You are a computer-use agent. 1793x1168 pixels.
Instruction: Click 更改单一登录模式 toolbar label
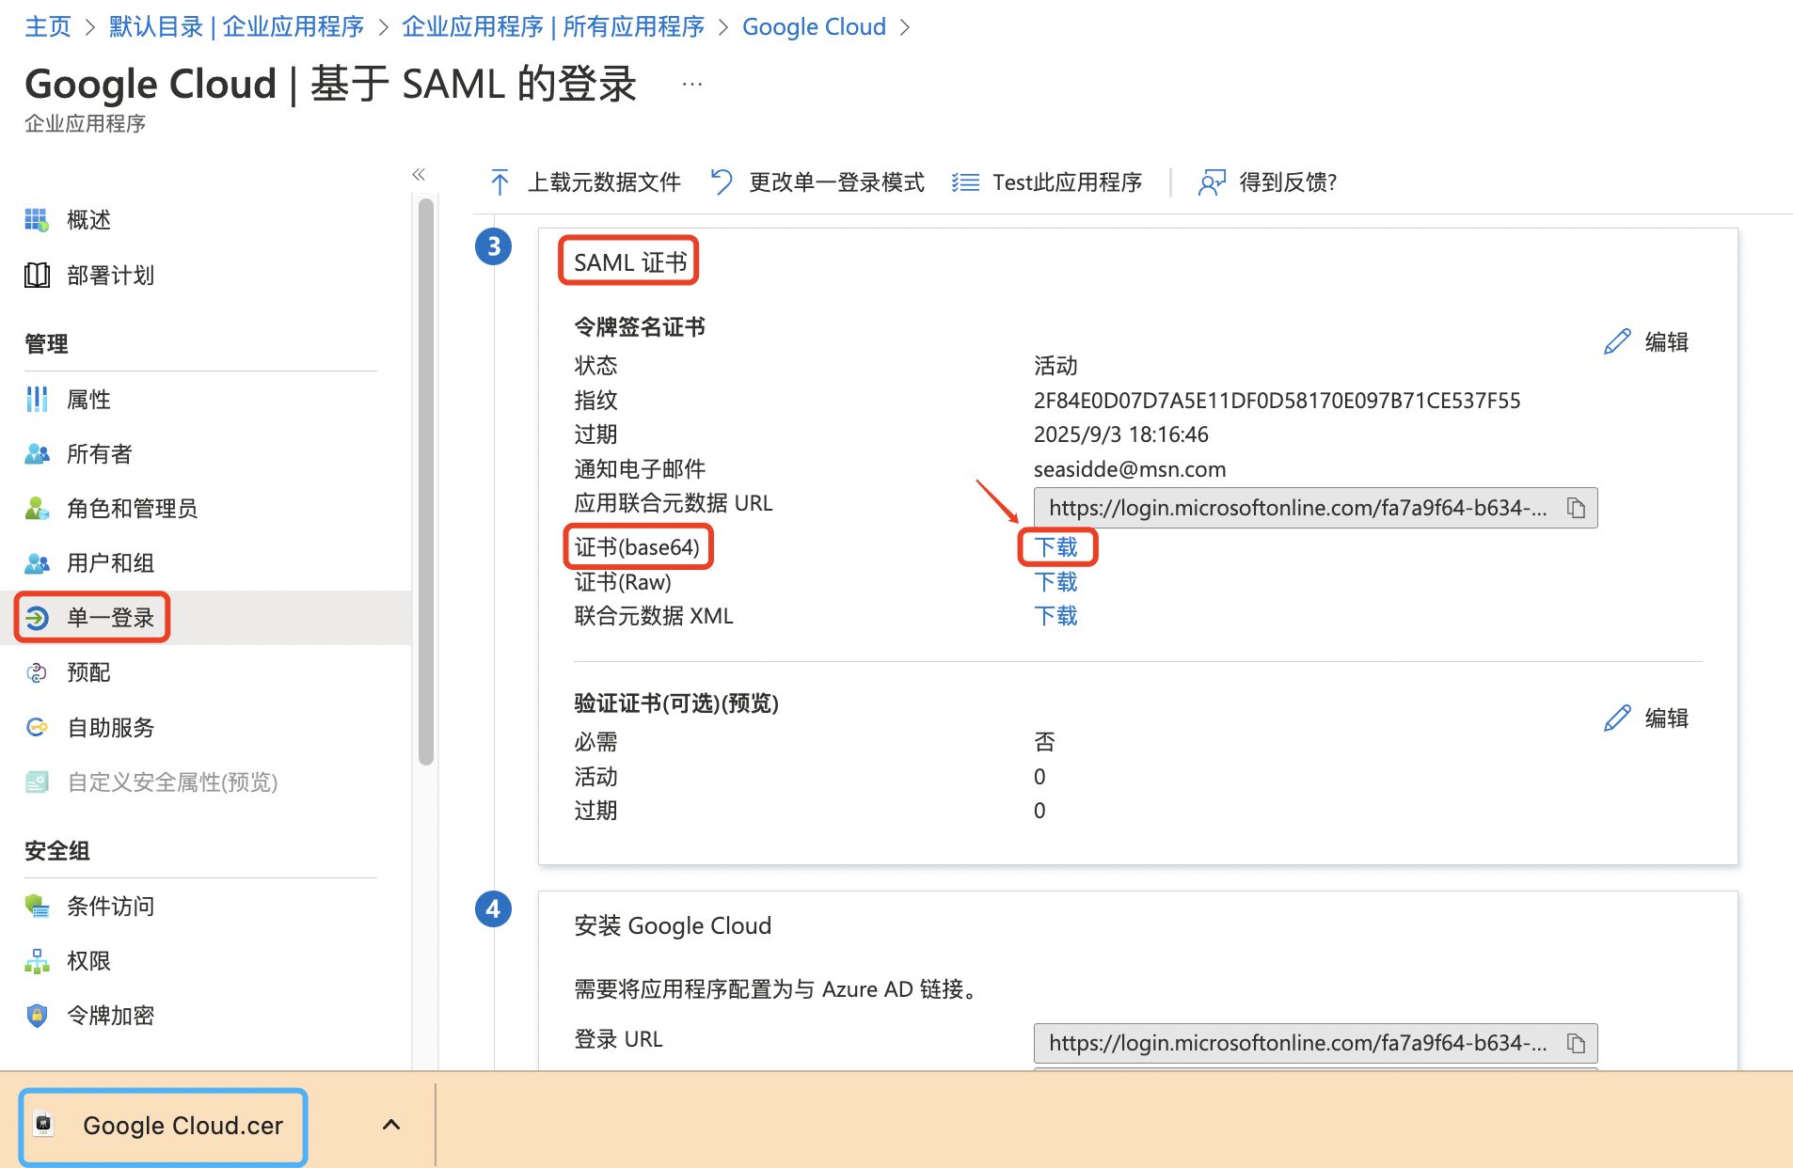click(836, 182)
